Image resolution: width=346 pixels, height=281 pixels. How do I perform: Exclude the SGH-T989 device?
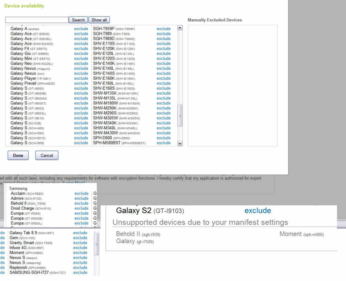click(164, 34)
